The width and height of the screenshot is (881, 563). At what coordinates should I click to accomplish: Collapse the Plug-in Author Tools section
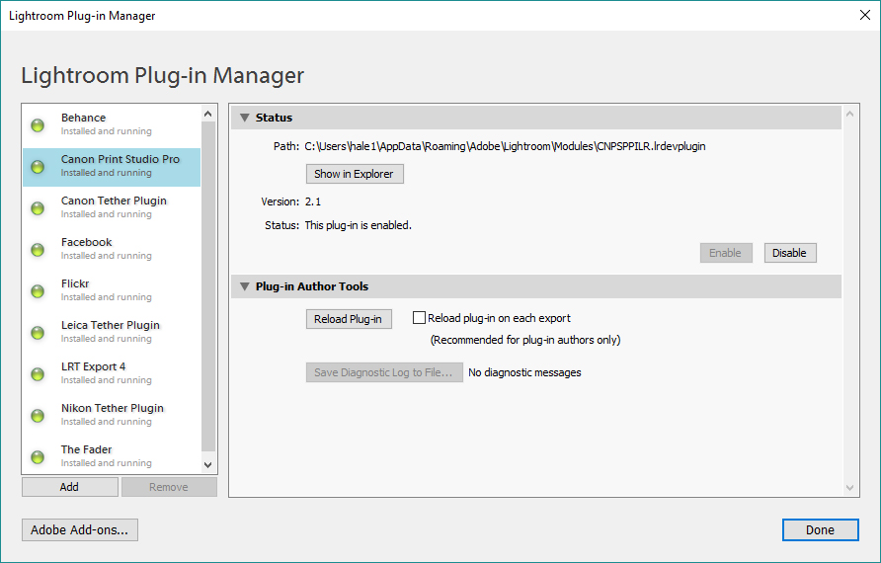pos(243,286)
